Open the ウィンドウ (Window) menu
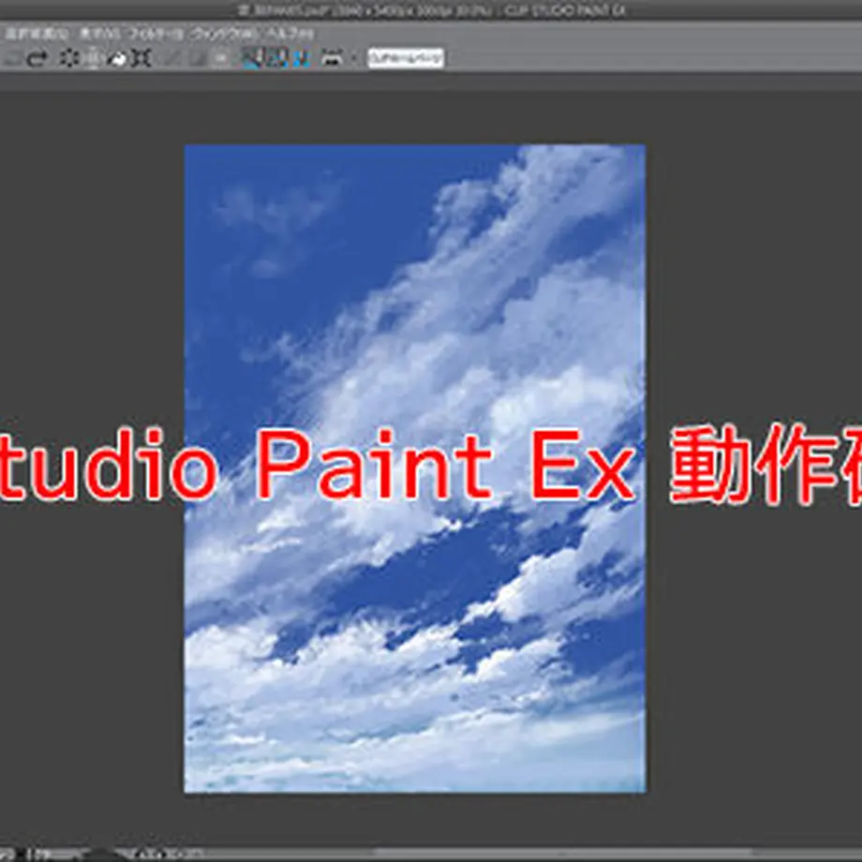The height and width of the screenshot is (862, 862). point(224,34)
